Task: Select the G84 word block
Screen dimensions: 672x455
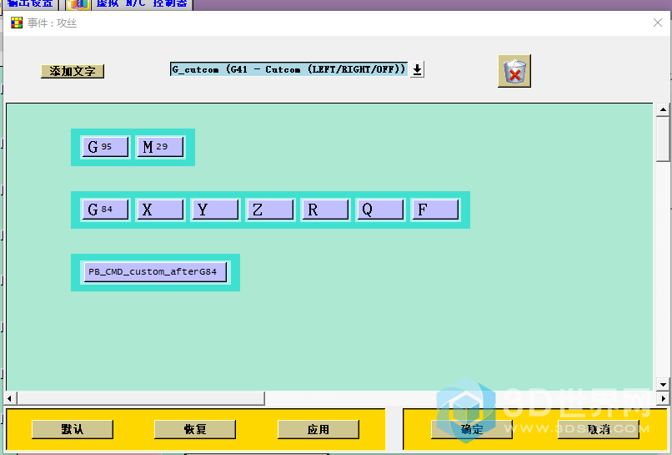Action: coord(105,210)
